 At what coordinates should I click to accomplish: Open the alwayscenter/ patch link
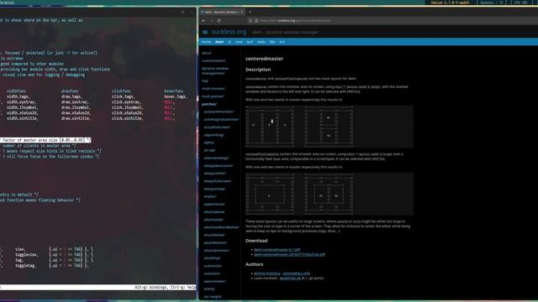point(215,174)
